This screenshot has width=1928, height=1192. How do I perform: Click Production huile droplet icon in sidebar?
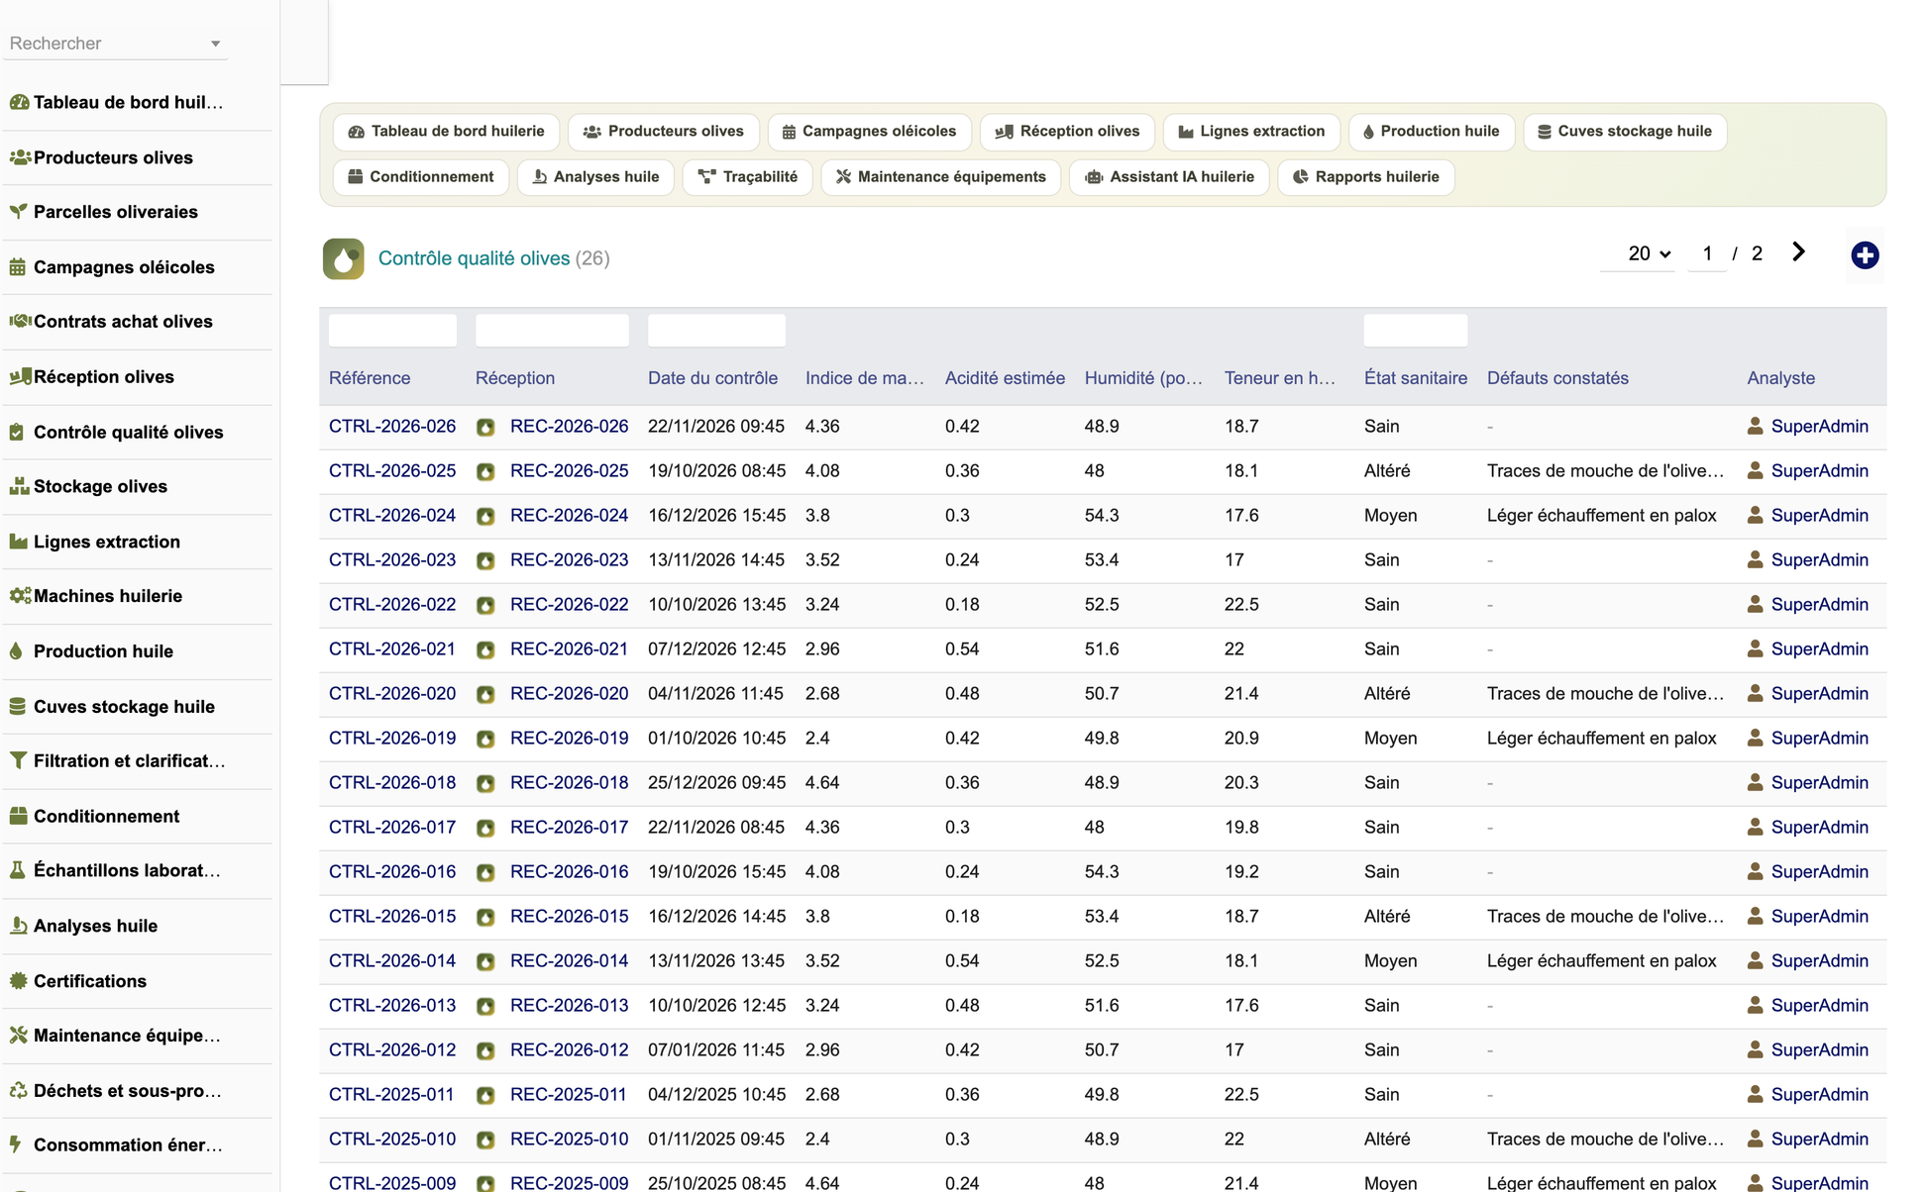point(16,651)
